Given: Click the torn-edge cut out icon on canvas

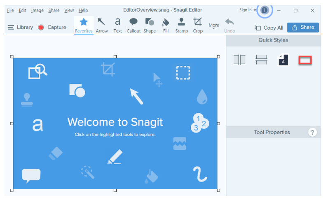Looking at the screenshot, I should pyautogui.click(x=180, y=144).
